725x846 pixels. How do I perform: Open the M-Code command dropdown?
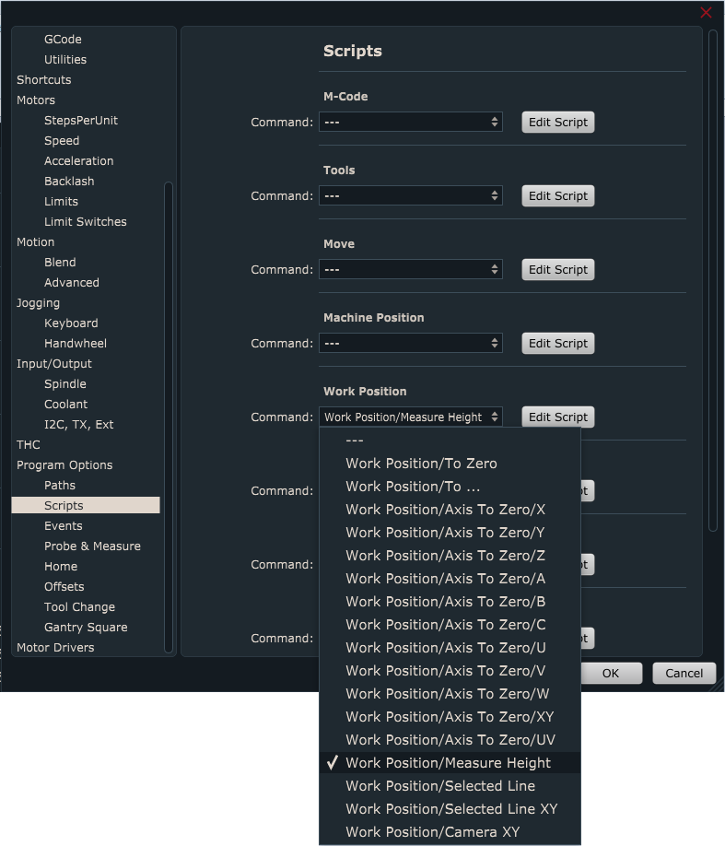(x=410, y=123)
